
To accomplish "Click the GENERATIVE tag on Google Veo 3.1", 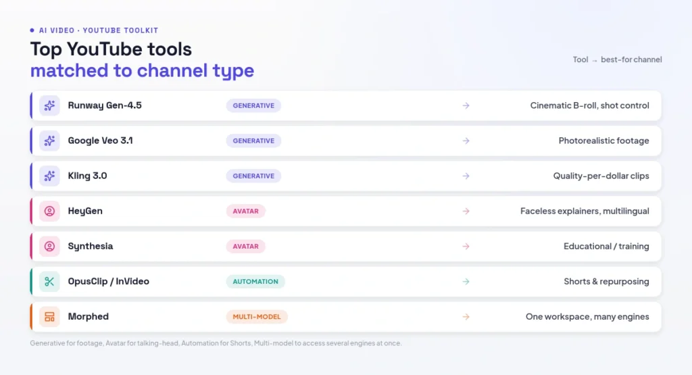I will pos(253,141).
